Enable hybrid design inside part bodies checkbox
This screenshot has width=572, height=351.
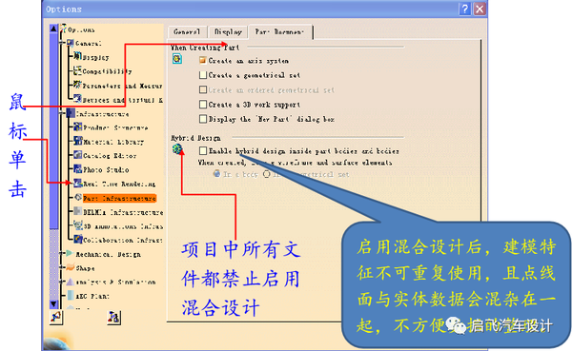tap(203, 150)
